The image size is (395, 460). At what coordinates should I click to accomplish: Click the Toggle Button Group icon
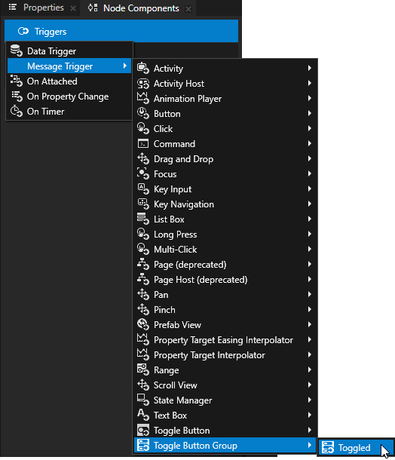[x=143, y=446]
